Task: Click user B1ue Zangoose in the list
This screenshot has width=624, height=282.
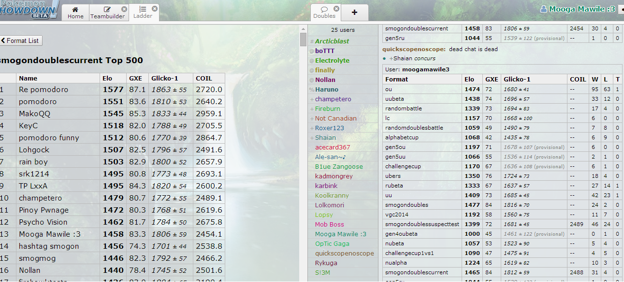Action: pos(338,167)
